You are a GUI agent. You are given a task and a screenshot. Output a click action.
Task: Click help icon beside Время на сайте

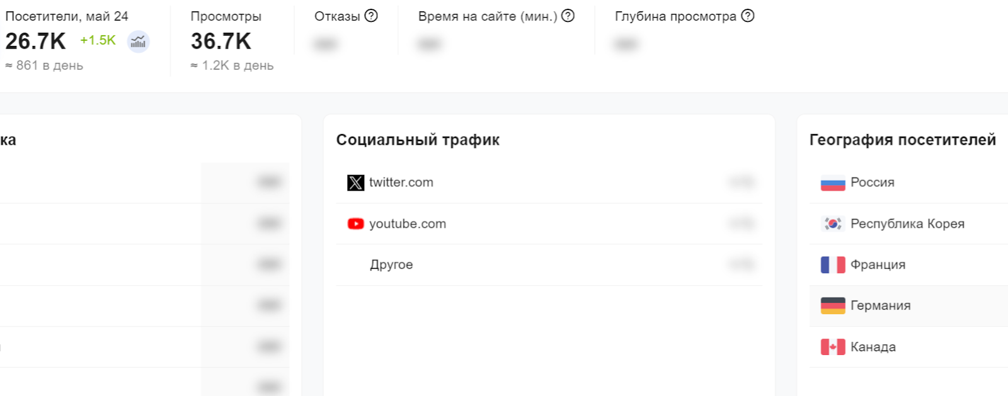[x=568, y=16]
